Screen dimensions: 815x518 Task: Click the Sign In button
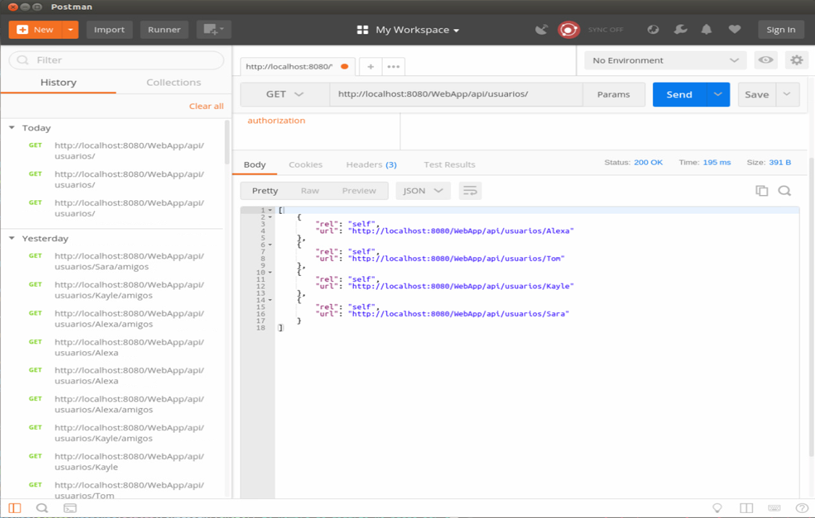[781, 30]
